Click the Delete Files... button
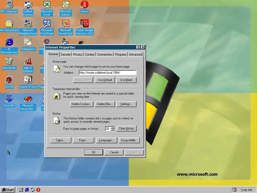The image size is (257, 193). click(x=105, y=104)
